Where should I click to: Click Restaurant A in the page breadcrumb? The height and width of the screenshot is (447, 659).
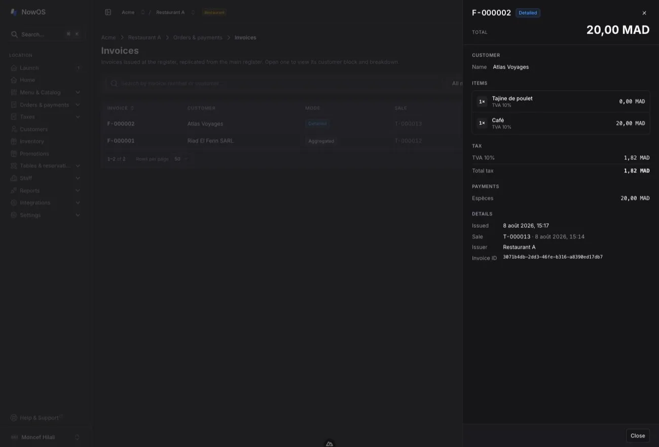pyautogui.click(x=144, y=38)
